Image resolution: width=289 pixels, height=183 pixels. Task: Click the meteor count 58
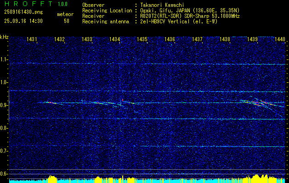tap(67, 21)
